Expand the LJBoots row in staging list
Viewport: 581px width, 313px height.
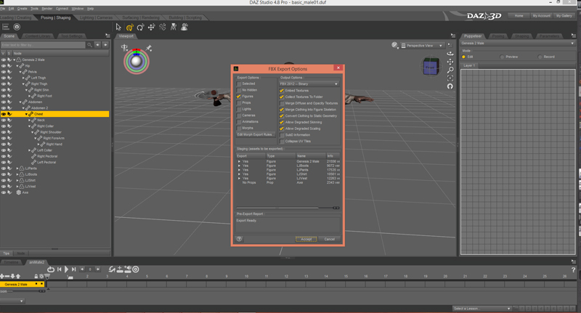click(x=239, y=166)
